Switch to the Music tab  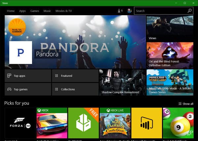pyautogui.click(x=47, y=11)
